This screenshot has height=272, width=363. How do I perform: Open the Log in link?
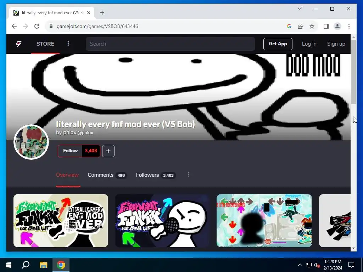click(x=309, y=44)
